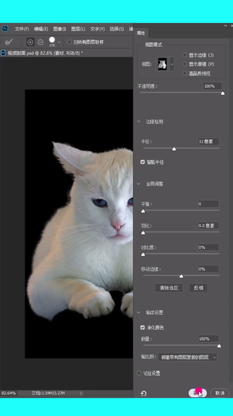Uncheck 智能半径 checkbox
The width and height of the screenshot is (233, 416).
tap(142, 162)
